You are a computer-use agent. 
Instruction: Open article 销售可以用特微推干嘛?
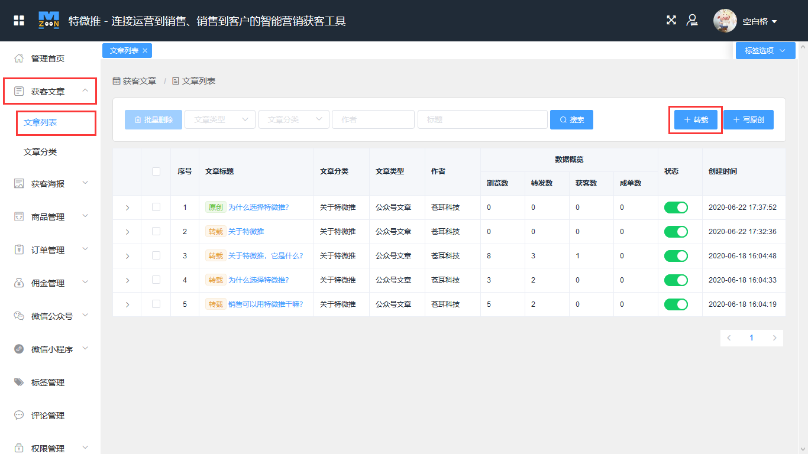[x=266, y=304]
